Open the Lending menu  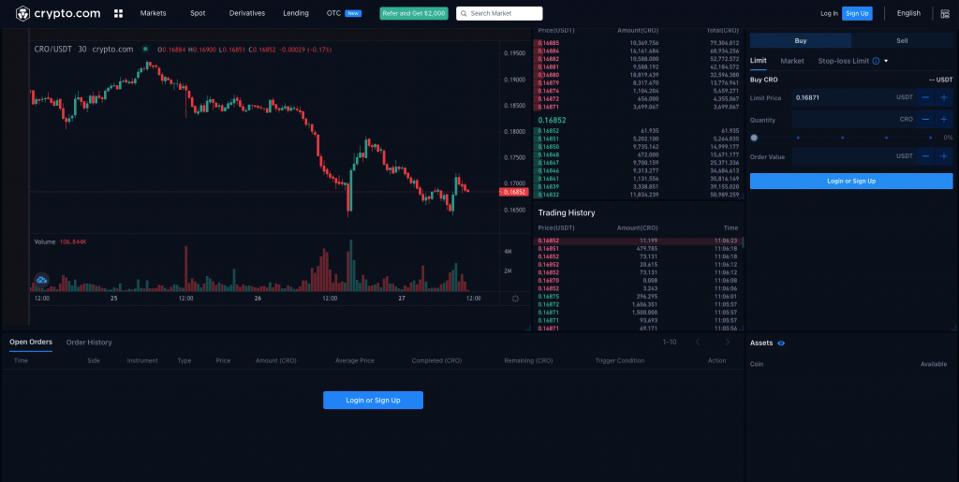click(x=296, y=13)
